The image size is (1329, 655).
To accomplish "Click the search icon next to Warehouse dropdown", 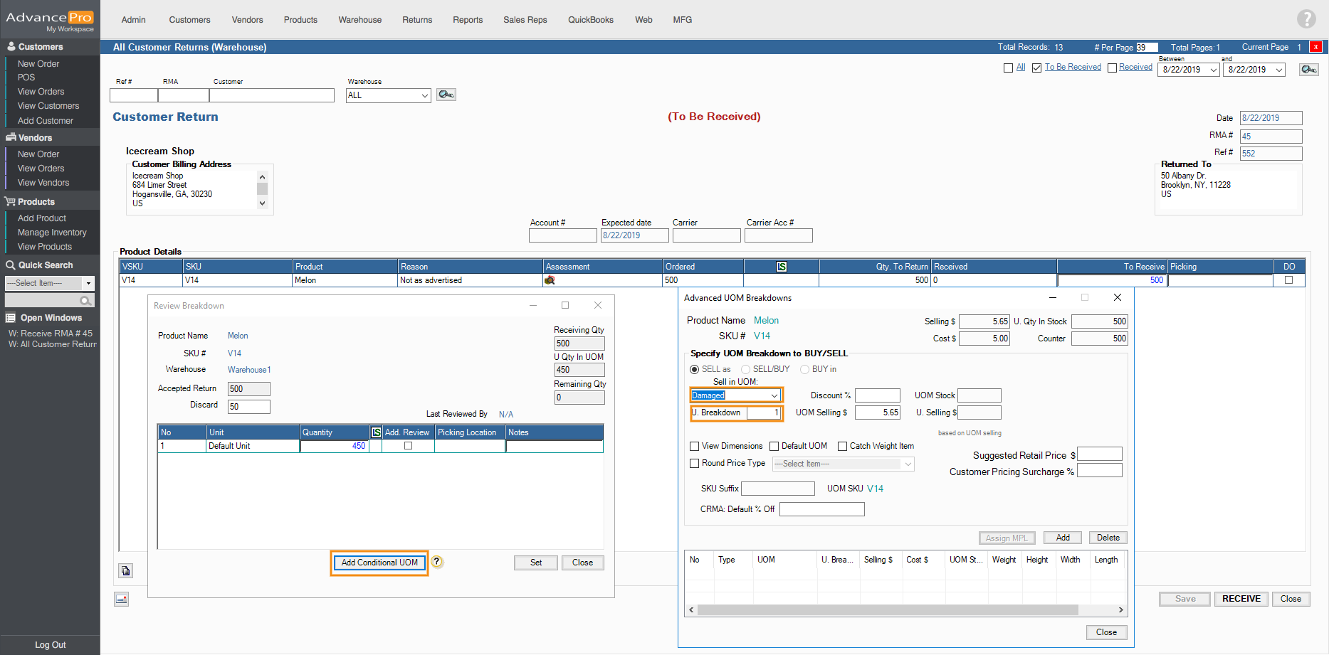I will [446, 95].
